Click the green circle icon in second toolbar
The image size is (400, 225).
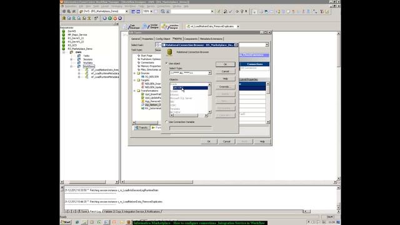point(110,18)
